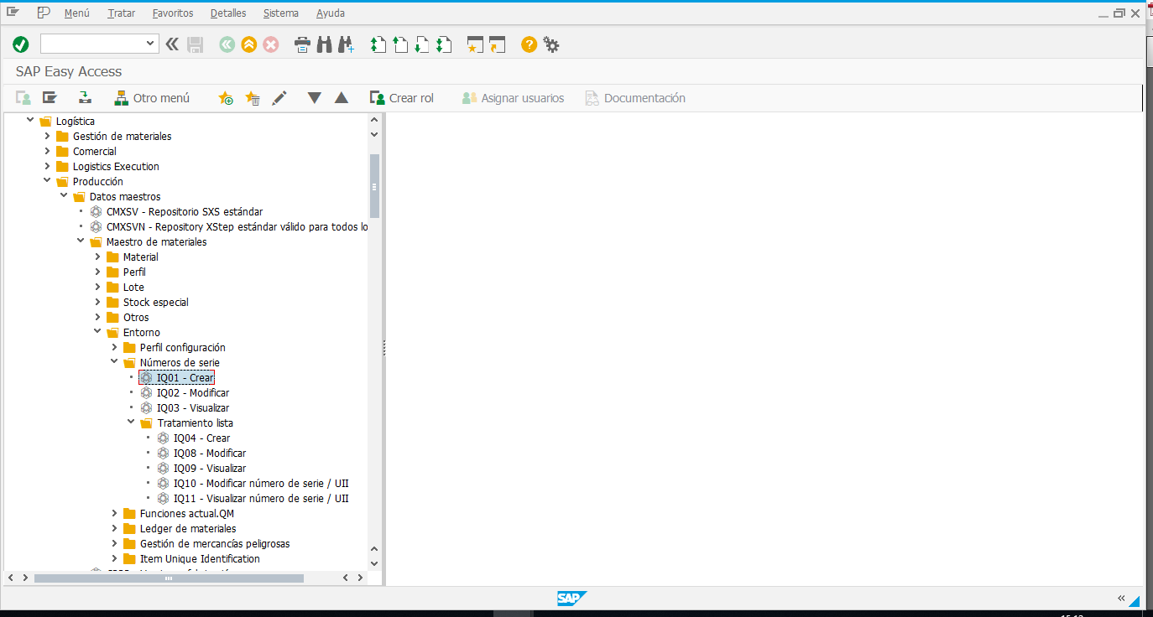Open the Tratar menu

point(121,13)
